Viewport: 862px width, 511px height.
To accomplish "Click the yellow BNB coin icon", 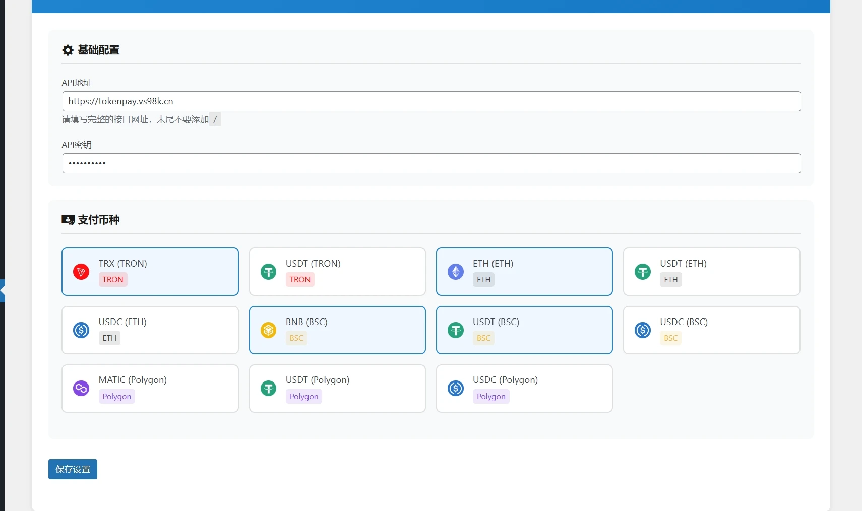I will (268, 330).
